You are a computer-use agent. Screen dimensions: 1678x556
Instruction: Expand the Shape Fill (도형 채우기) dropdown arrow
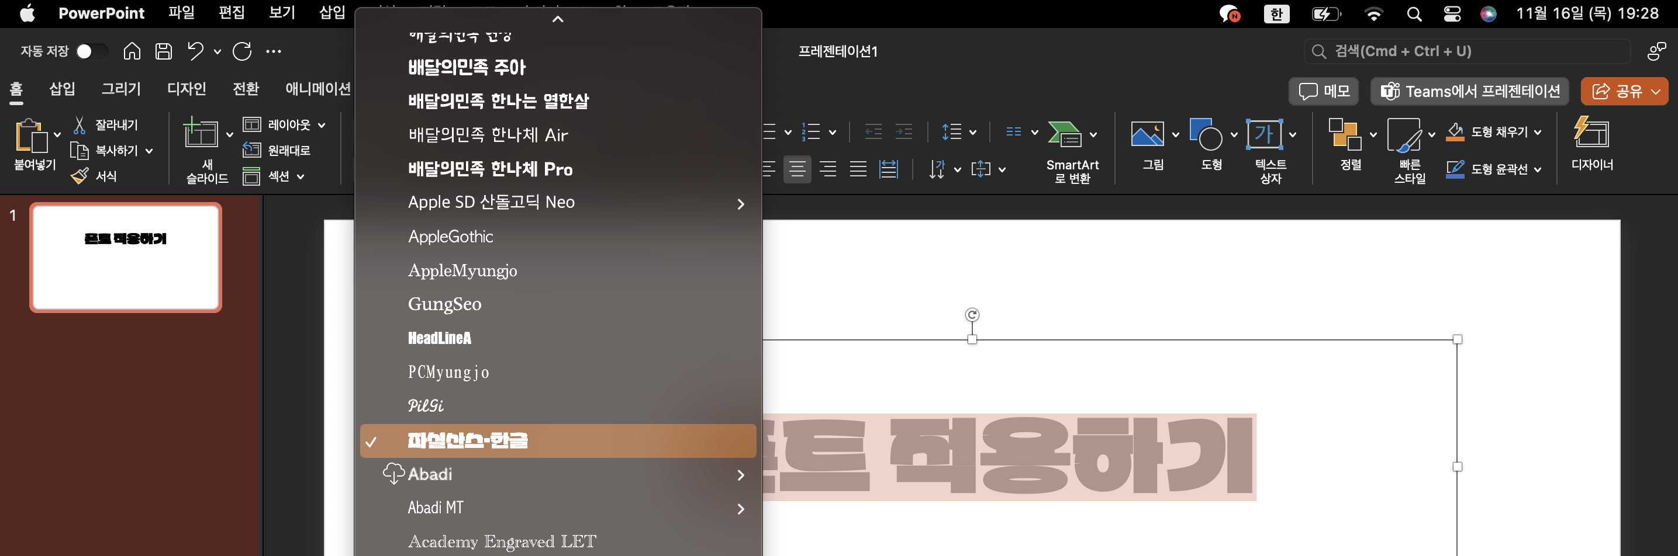point(1537,132)
